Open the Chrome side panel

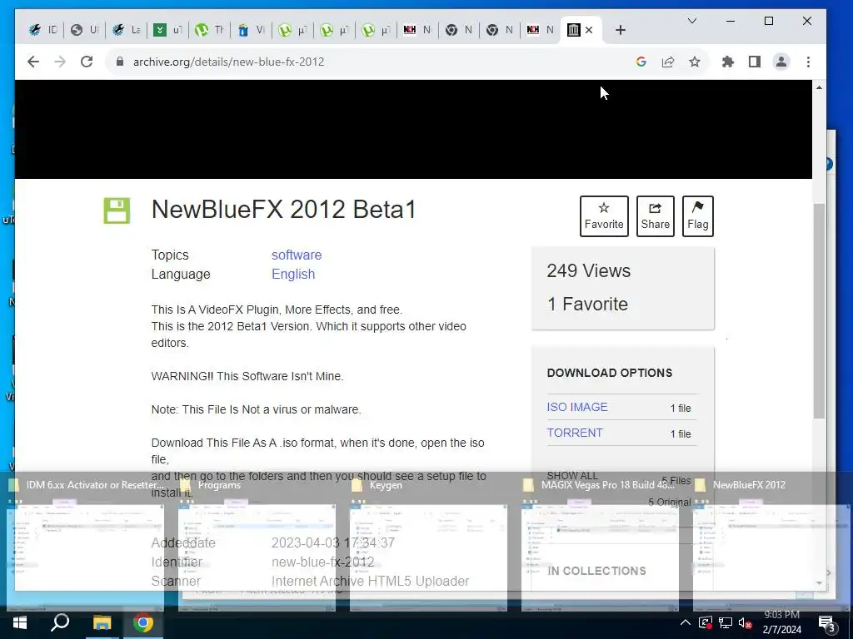(755, 62)
